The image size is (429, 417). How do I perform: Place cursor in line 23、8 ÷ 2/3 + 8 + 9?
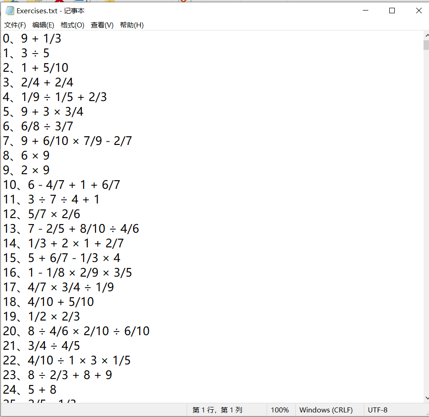coord(58,375)
